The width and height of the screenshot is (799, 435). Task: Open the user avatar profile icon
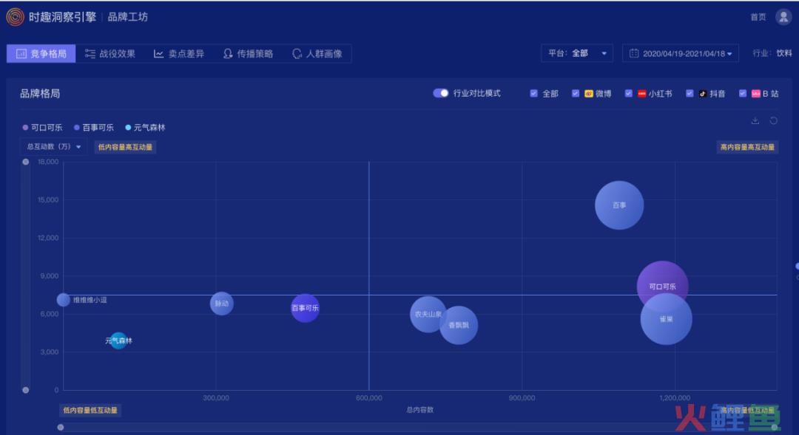point(783,17)
